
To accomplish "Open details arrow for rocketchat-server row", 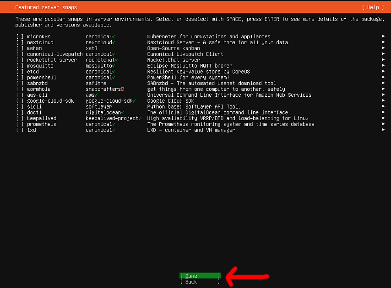I will pyautogui.click(x=383, y=60).
